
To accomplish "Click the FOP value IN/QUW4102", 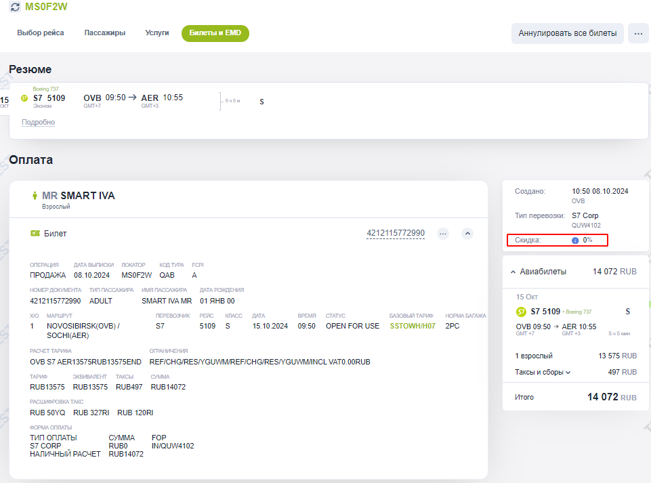I will [173, 446].
